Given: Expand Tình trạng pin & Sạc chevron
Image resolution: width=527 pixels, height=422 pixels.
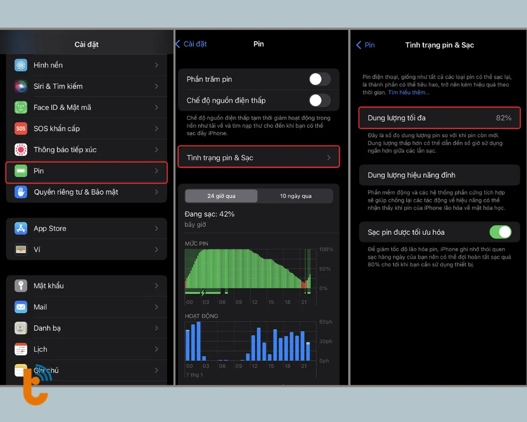Looking at the screenshot, I should 329,158.
